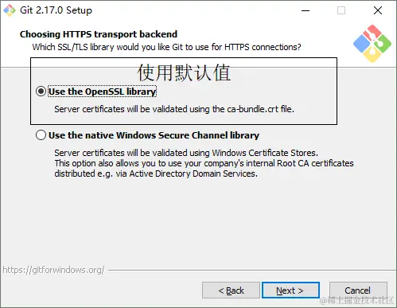
Task: Close the Git 2.17.0 Setup window
Action: [x=378, y=10]
